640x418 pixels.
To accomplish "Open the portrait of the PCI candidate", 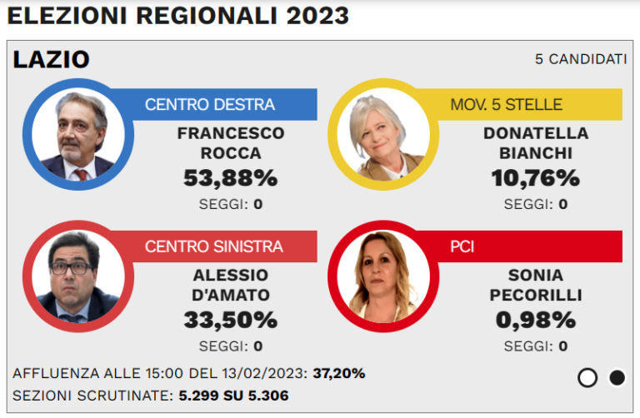I will point(383,276).
